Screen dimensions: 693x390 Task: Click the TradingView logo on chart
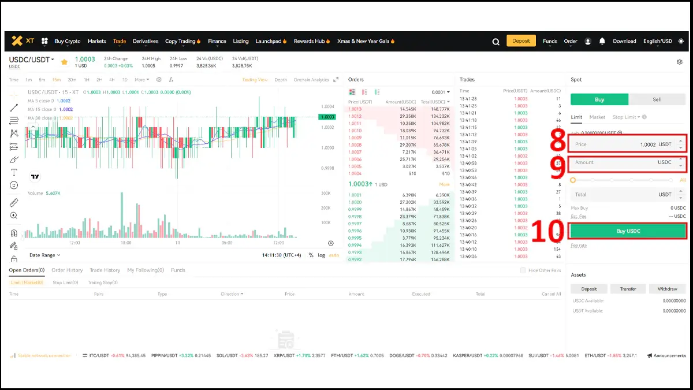pyautogui.click(x=35, y=177)
